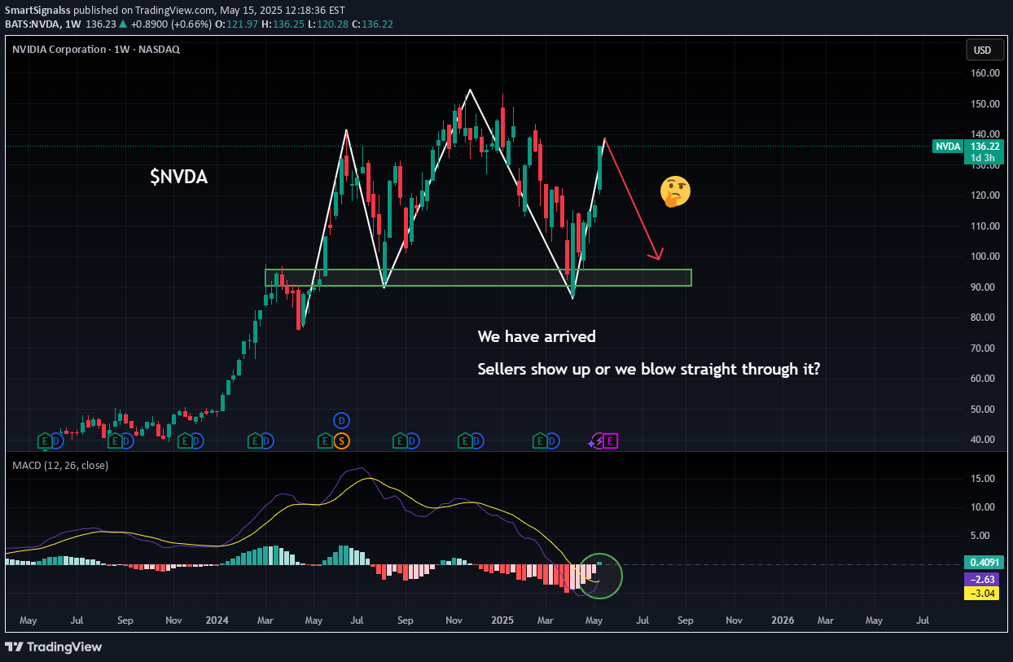Click the 2024 label on the time axis
Screen dimensions: 1013x662
pyautogui.click(x=217, y=620)
